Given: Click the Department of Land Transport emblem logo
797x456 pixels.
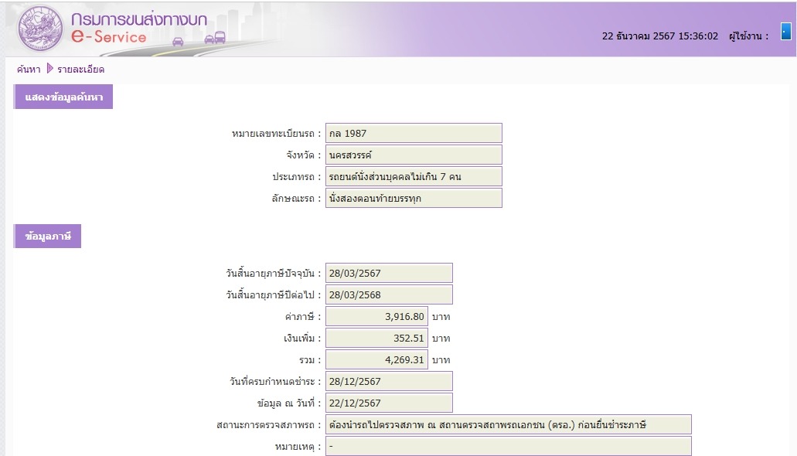Looking at the screenshot, I should (40, 28).
